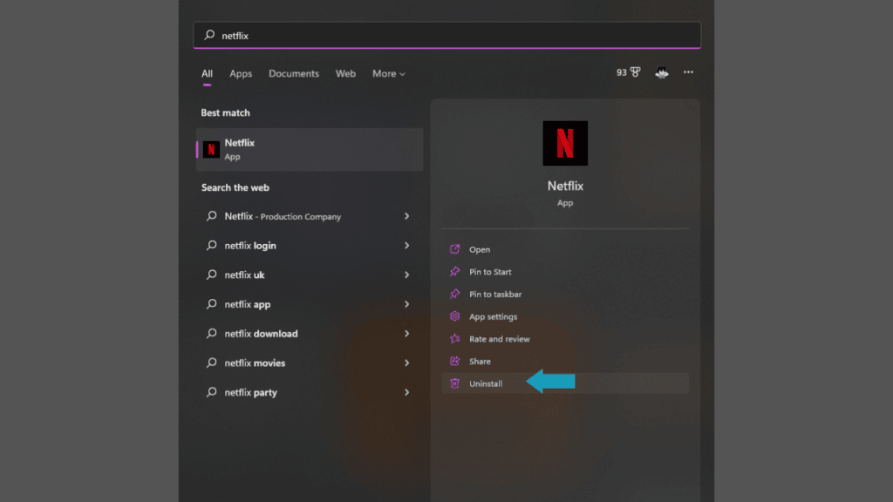
Task: Choose App settings action
Action: point(565,316)
